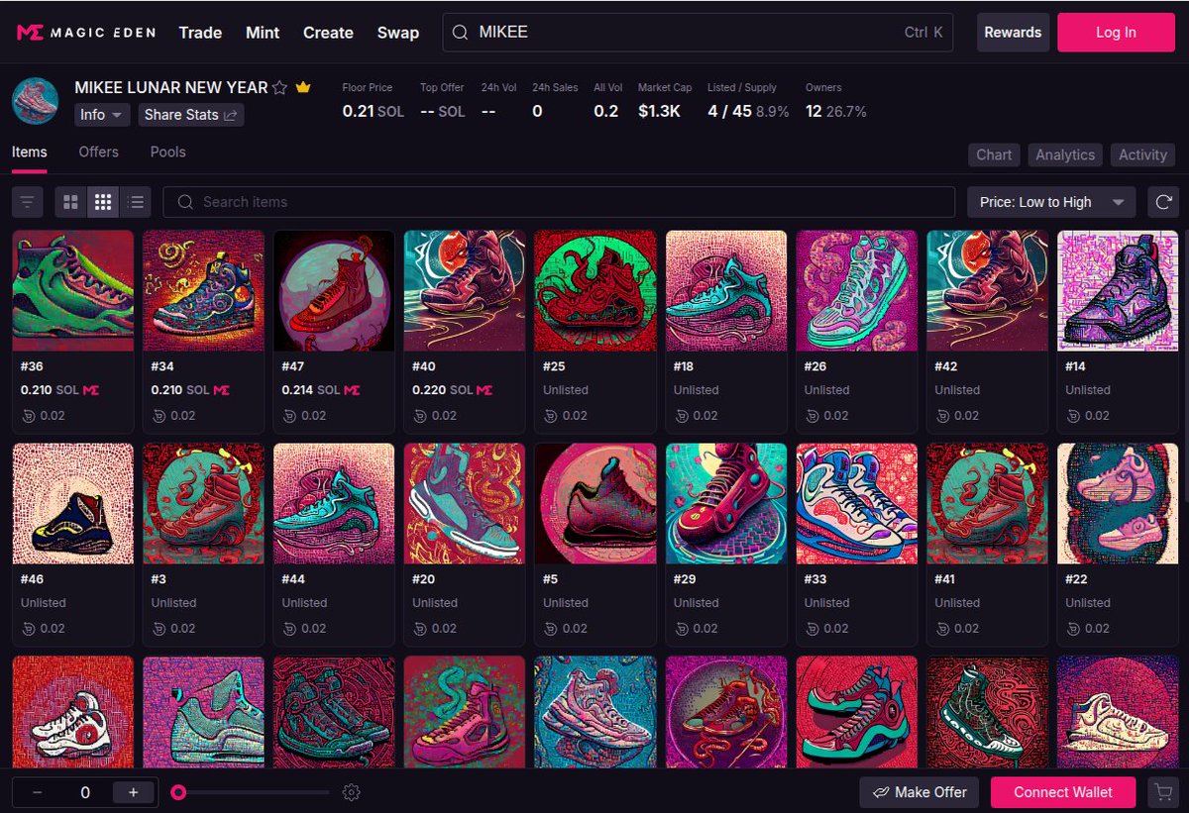Image resolution: width=1189 pixels, height=813 pixels.
Task: Click the Search items field
Action: (x=559, y=202)
